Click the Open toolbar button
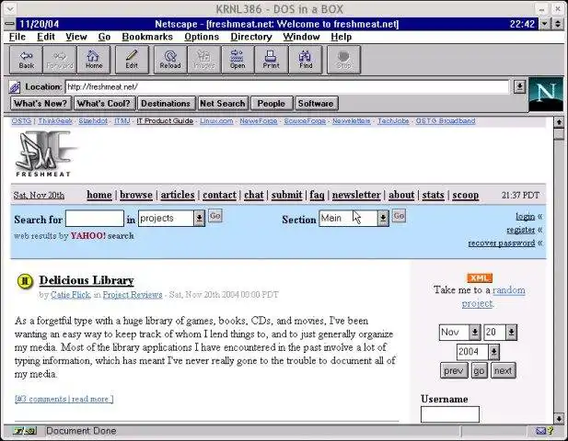This screenshot has height=441, width=568. 238,60
